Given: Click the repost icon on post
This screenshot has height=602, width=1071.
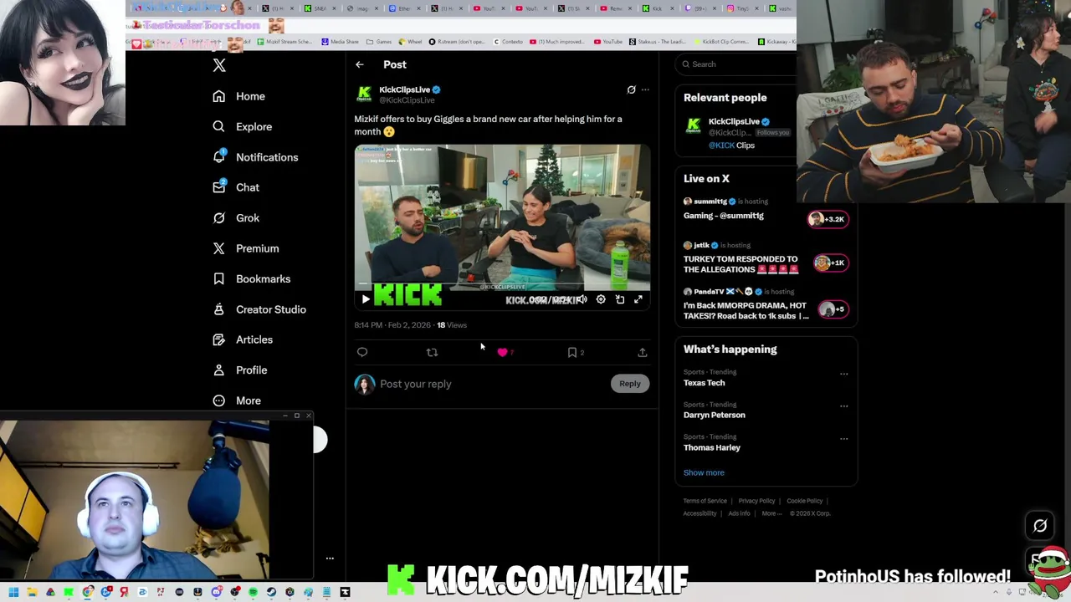Looking at the screenshot, I should coord(432,352).
